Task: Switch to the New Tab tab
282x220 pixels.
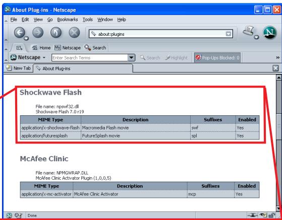Action: click(x=18, y=68)
